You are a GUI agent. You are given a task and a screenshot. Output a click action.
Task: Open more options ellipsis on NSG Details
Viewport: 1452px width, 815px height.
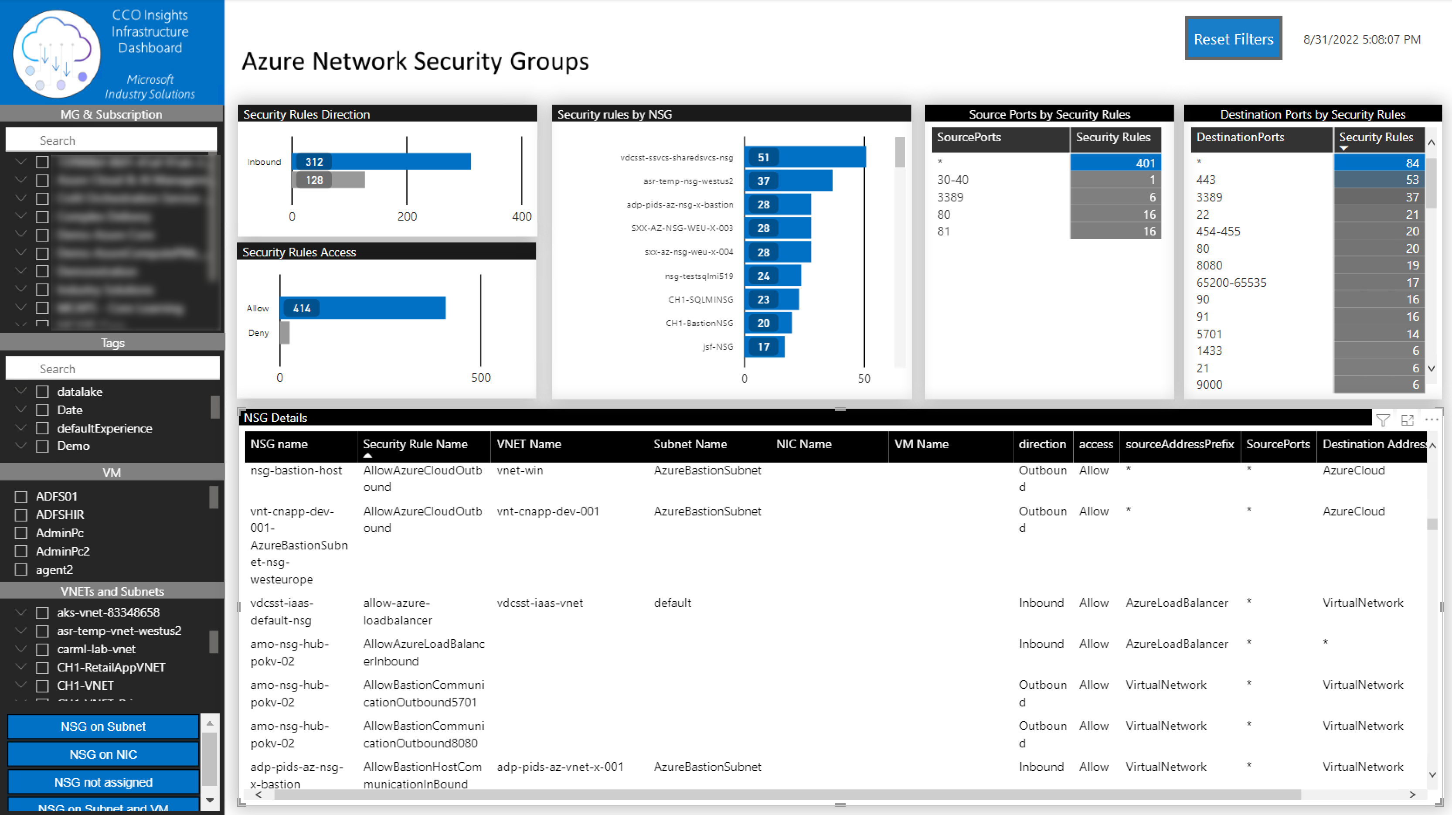[1432, 419]
